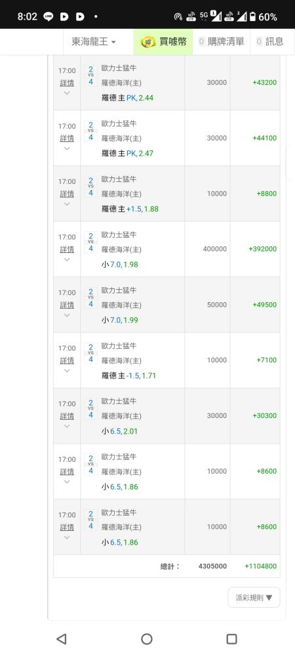The height and width of the screenshot is (657, 295).
Task: Open 詳情 link for 羅德主 PK, 2.47 bet
Action: [x=67, y=138]
